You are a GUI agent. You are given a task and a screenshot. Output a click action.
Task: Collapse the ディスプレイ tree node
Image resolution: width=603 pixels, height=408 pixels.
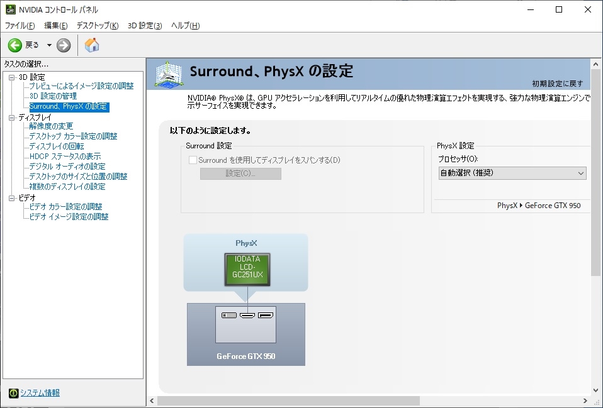click(12, 118)
